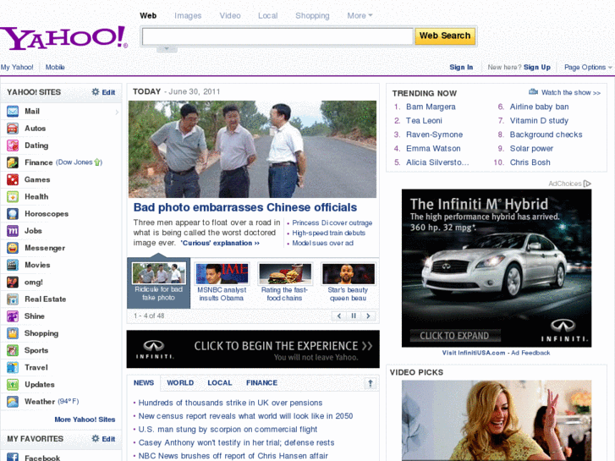Click the Movies clapperboard icon
615x461 pixels.
(x=13, y=265)
